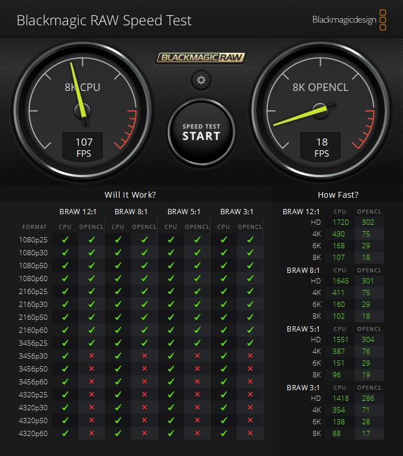Click the 3456p25 BRAW 12:1 OPENCL checkmark
The width and height of the screenshot is (403, 456).
tap(92, 343)
